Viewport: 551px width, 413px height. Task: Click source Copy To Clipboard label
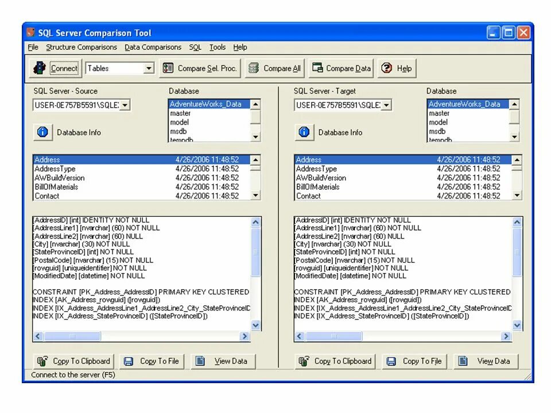click(82, 361)
